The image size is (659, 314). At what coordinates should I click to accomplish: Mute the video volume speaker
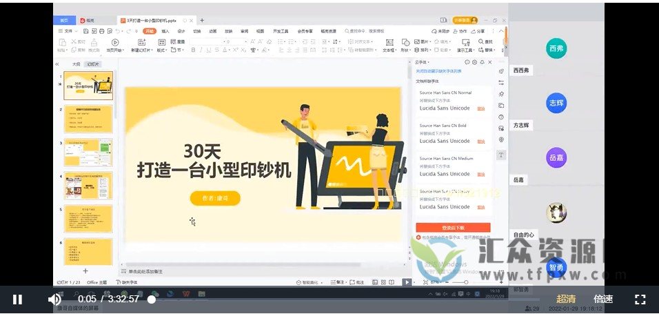pos(54,300)
